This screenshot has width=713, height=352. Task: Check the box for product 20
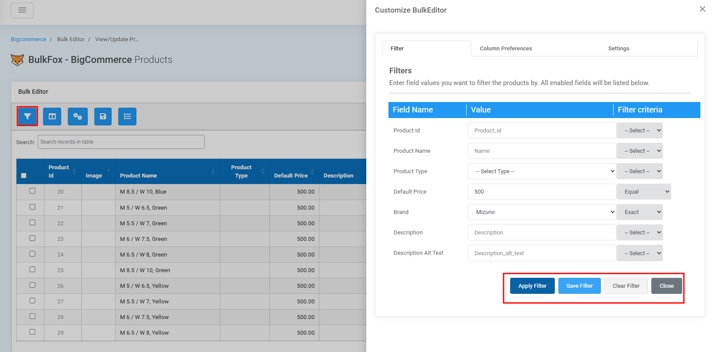(x=32, y=191)
